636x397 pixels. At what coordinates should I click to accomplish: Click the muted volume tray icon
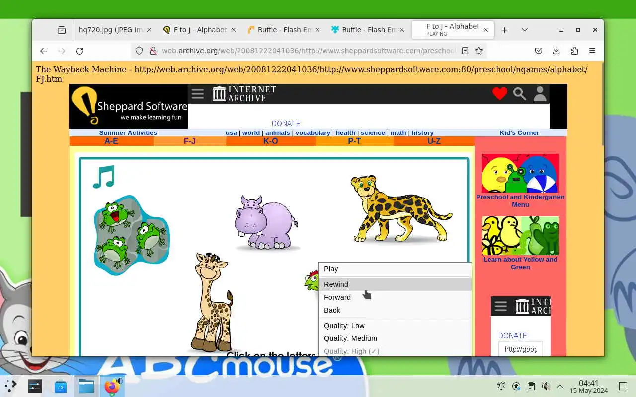pyautogui.click(x=546, y=386)
